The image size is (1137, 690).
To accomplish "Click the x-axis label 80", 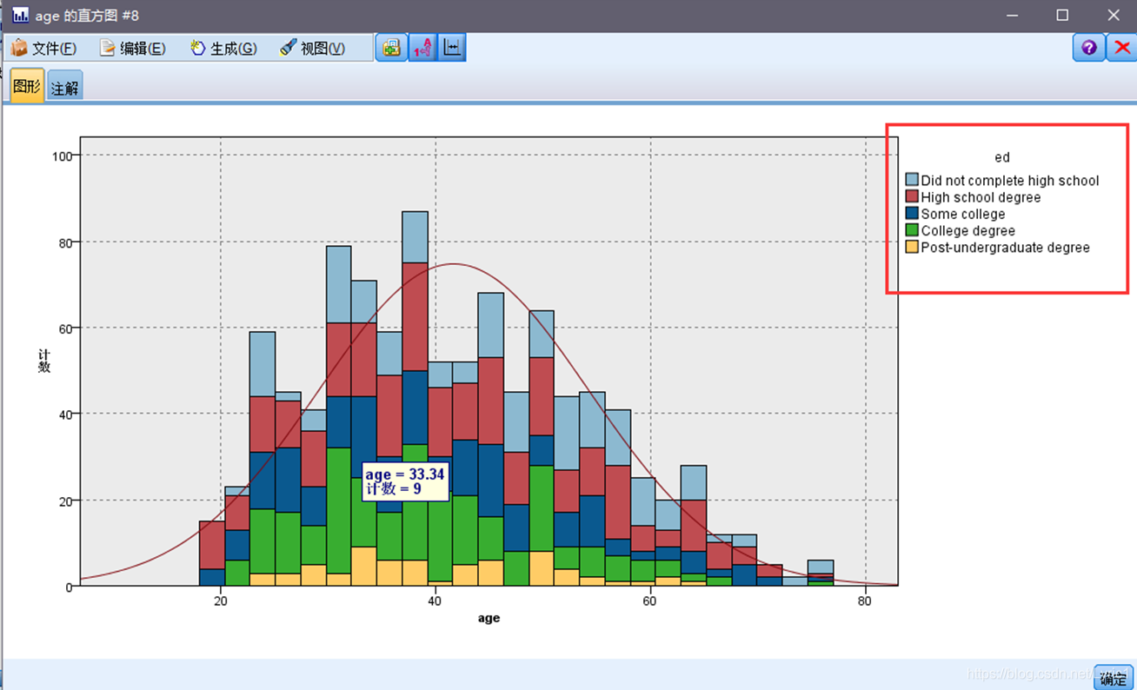I will tap(865, 600).
